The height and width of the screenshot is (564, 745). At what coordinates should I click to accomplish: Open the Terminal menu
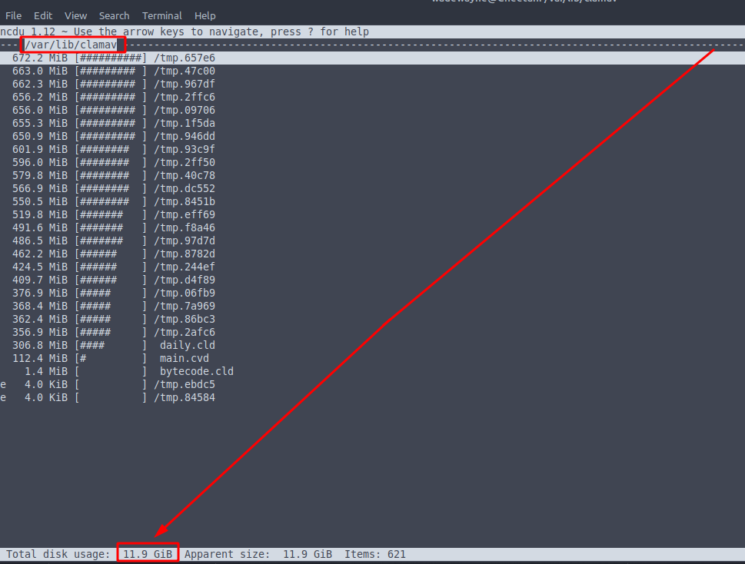162,15
